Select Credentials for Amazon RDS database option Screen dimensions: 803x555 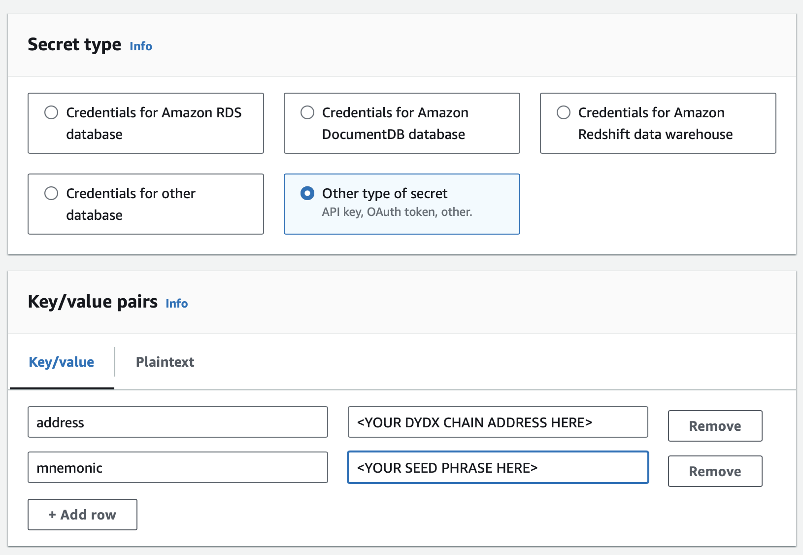point(51,113)
